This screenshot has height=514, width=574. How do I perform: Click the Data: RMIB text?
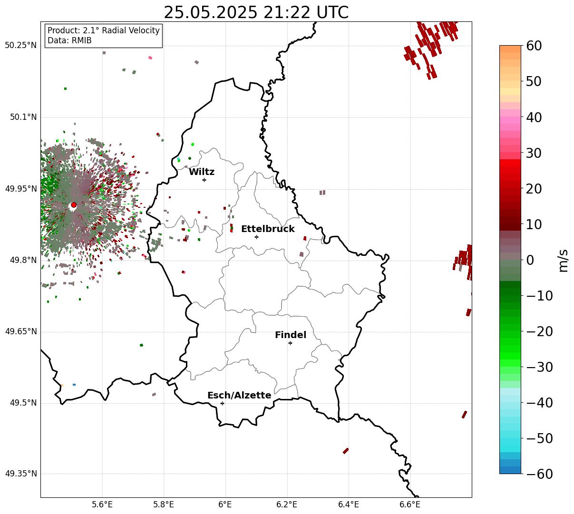point(69,40)
